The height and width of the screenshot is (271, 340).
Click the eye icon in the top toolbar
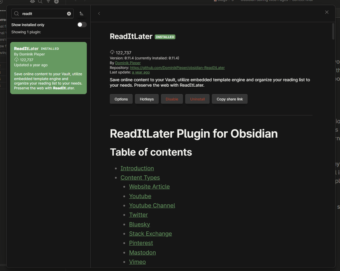coord(32,2)
